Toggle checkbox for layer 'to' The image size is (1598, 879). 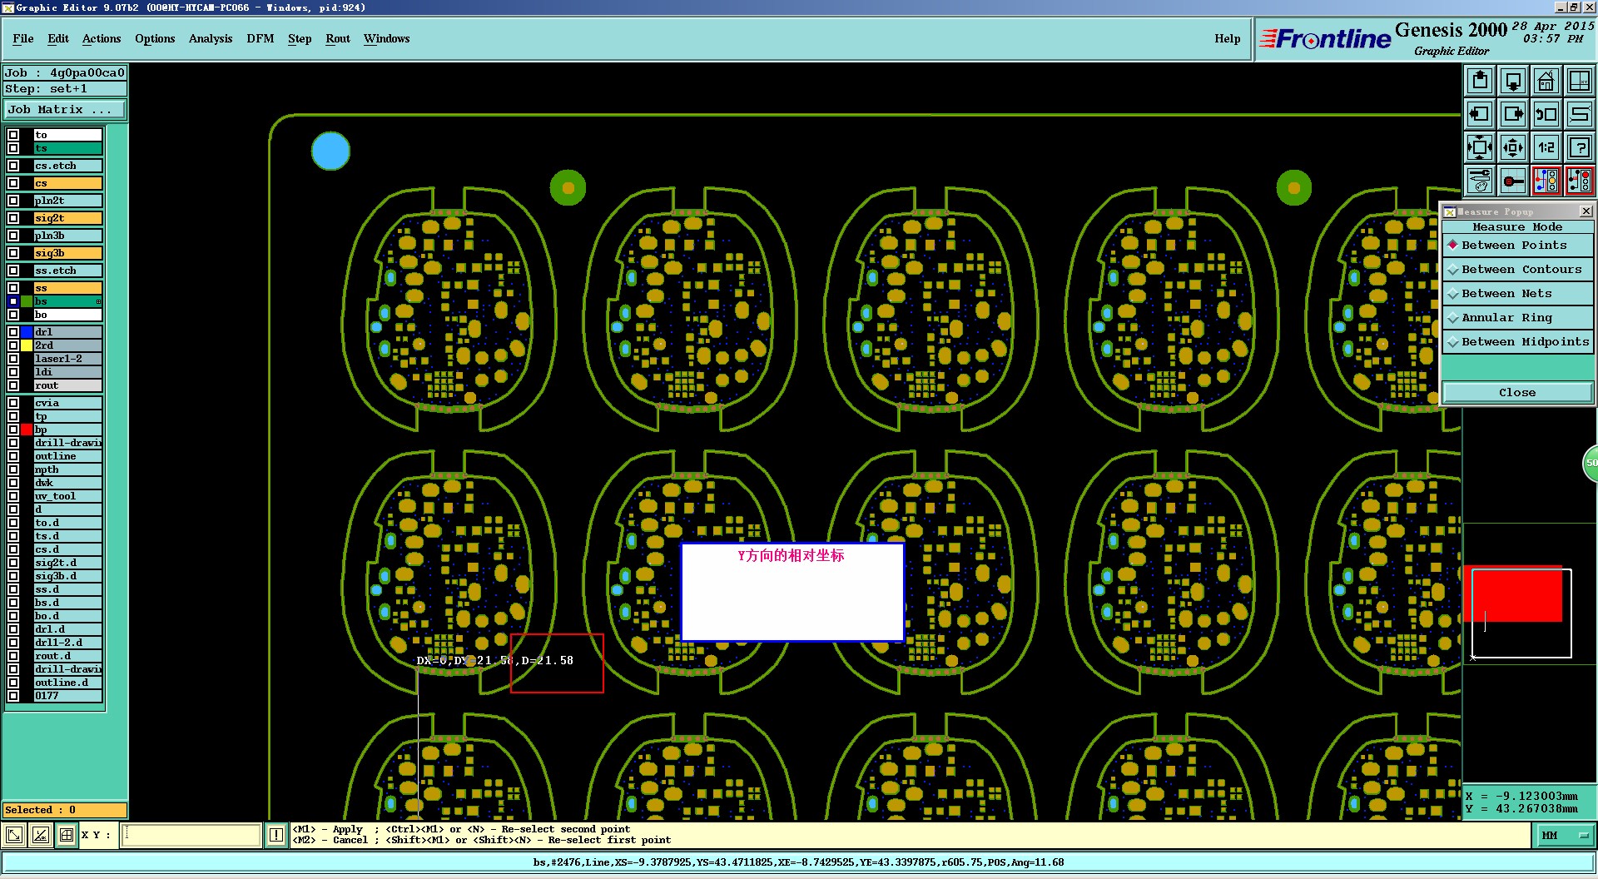[13, 135]
